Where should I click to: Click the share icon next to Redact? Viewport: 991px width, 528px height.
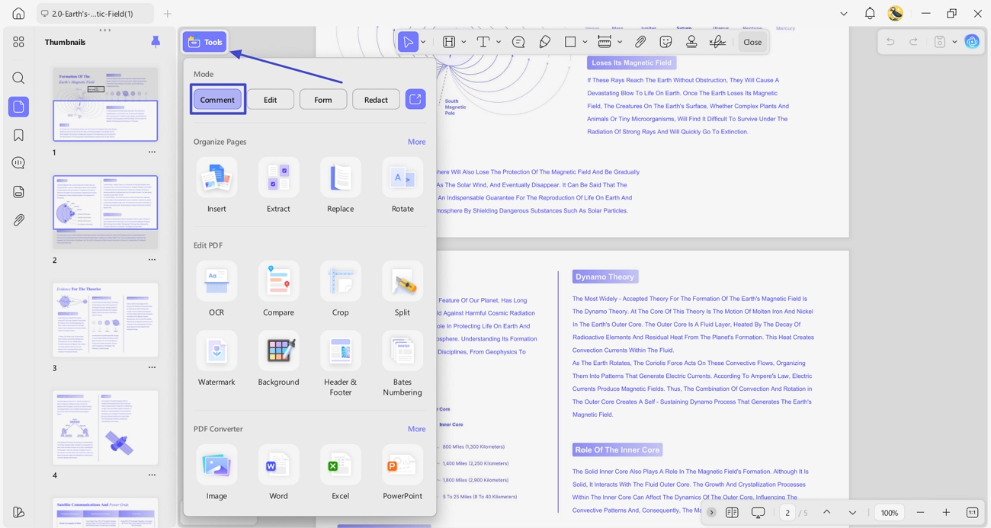(x=415, y=99)
